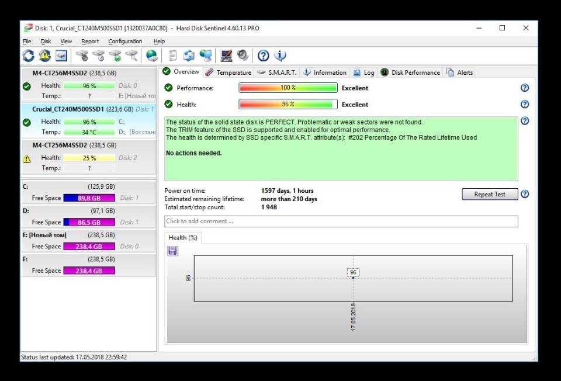Click the 34 °C temperature bar
The height and width of the screenshot is (381, 561).
tap(89, 132)
